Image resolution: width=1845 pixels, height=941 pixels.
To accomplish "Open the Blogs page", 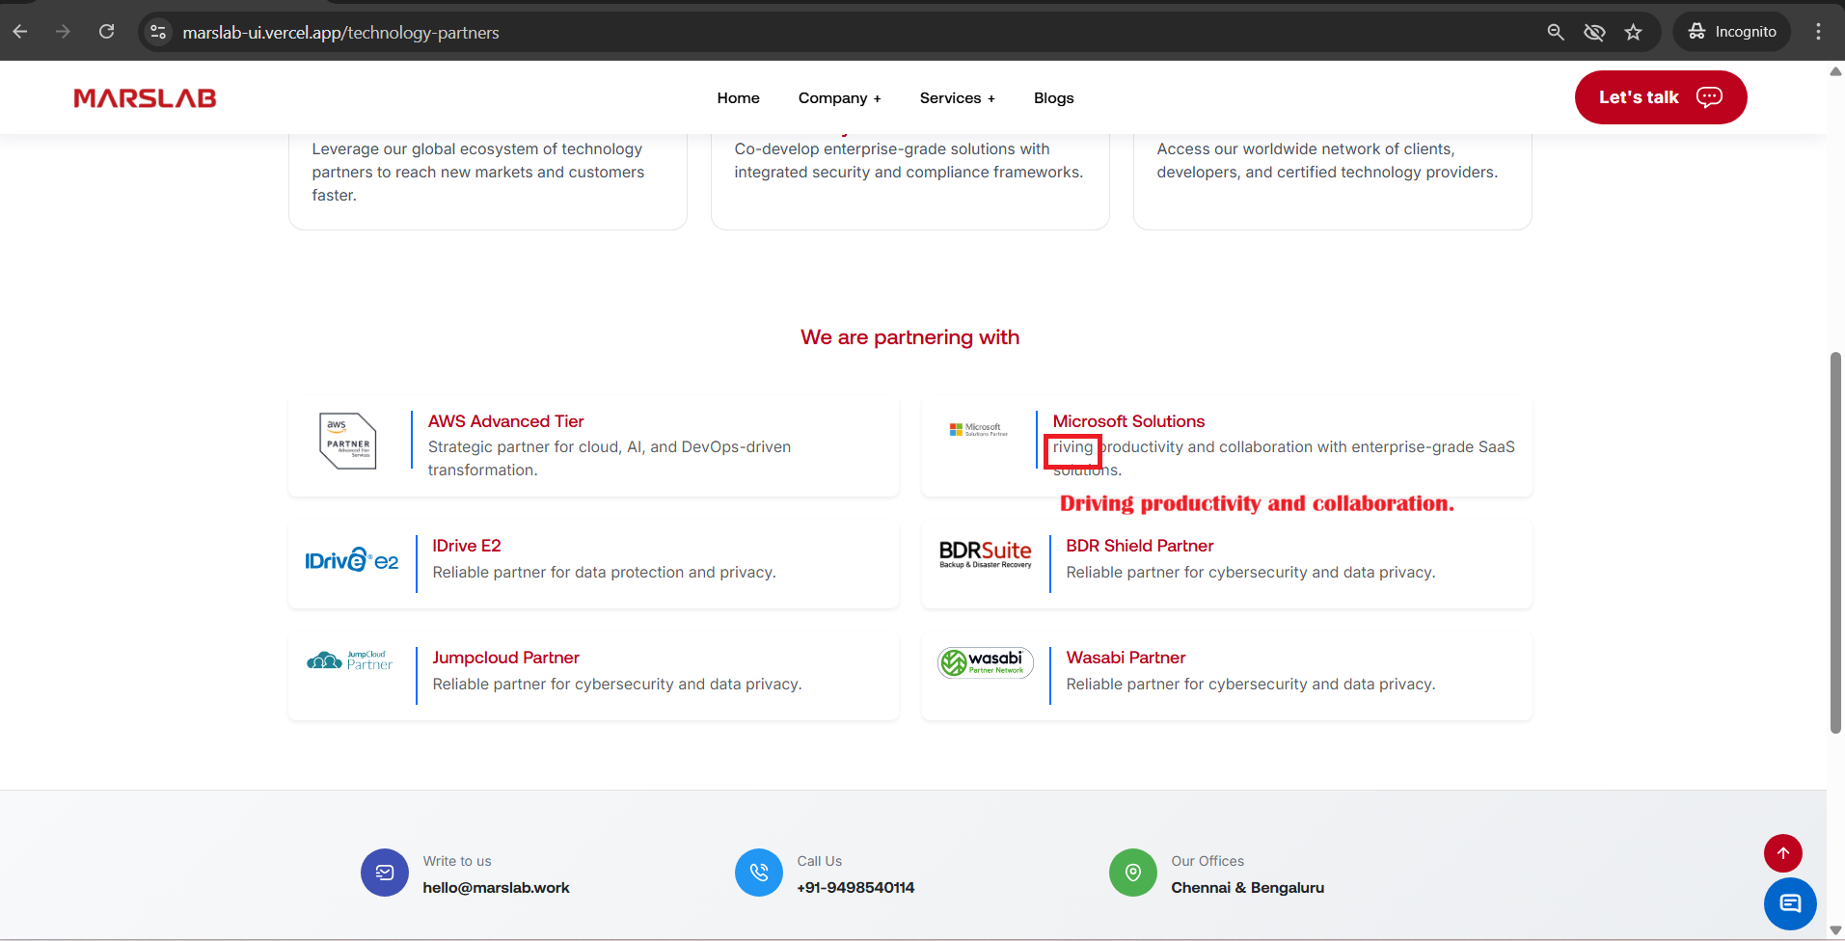I will (1053, 98).
